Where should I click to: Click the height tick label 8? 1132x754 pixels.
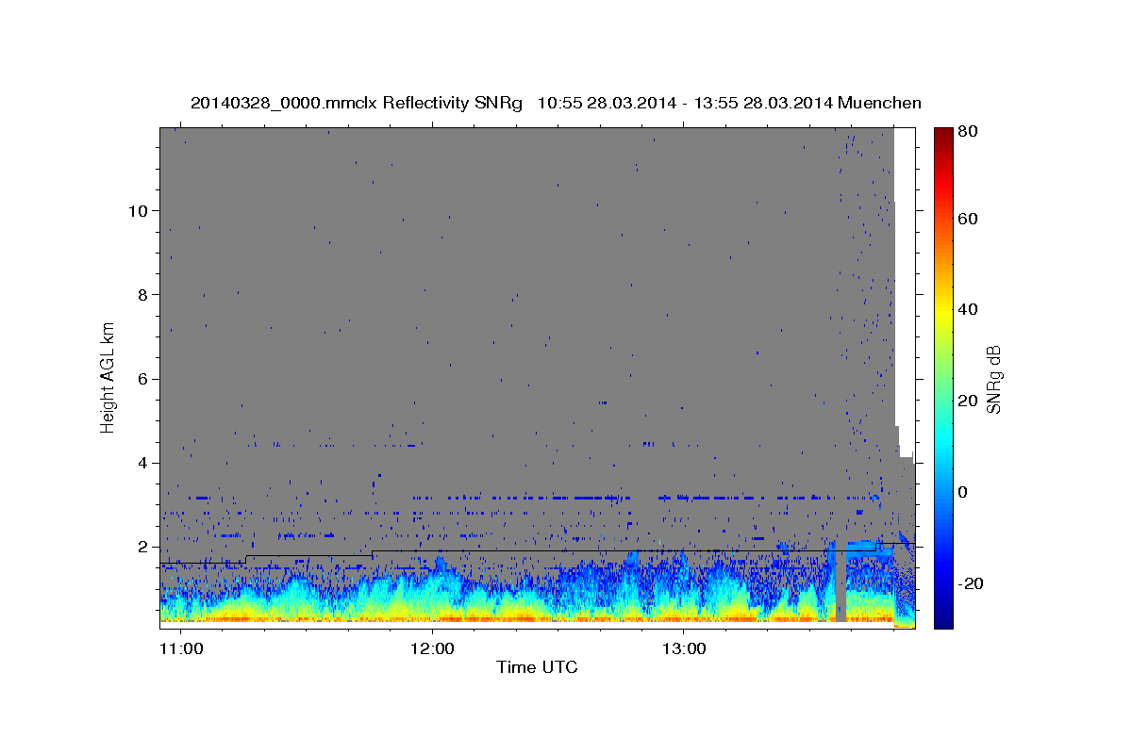141,294
